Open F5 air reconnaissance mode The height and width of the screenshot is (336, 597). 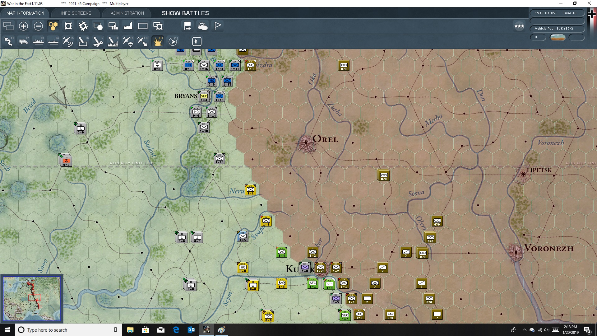tap(68, 41)
